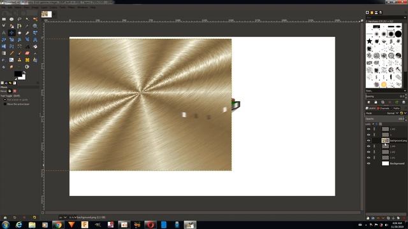Select the Select by Color tool
Image resolution: width=408 pixels, height=229 pixels.
(x=35, y=19)
